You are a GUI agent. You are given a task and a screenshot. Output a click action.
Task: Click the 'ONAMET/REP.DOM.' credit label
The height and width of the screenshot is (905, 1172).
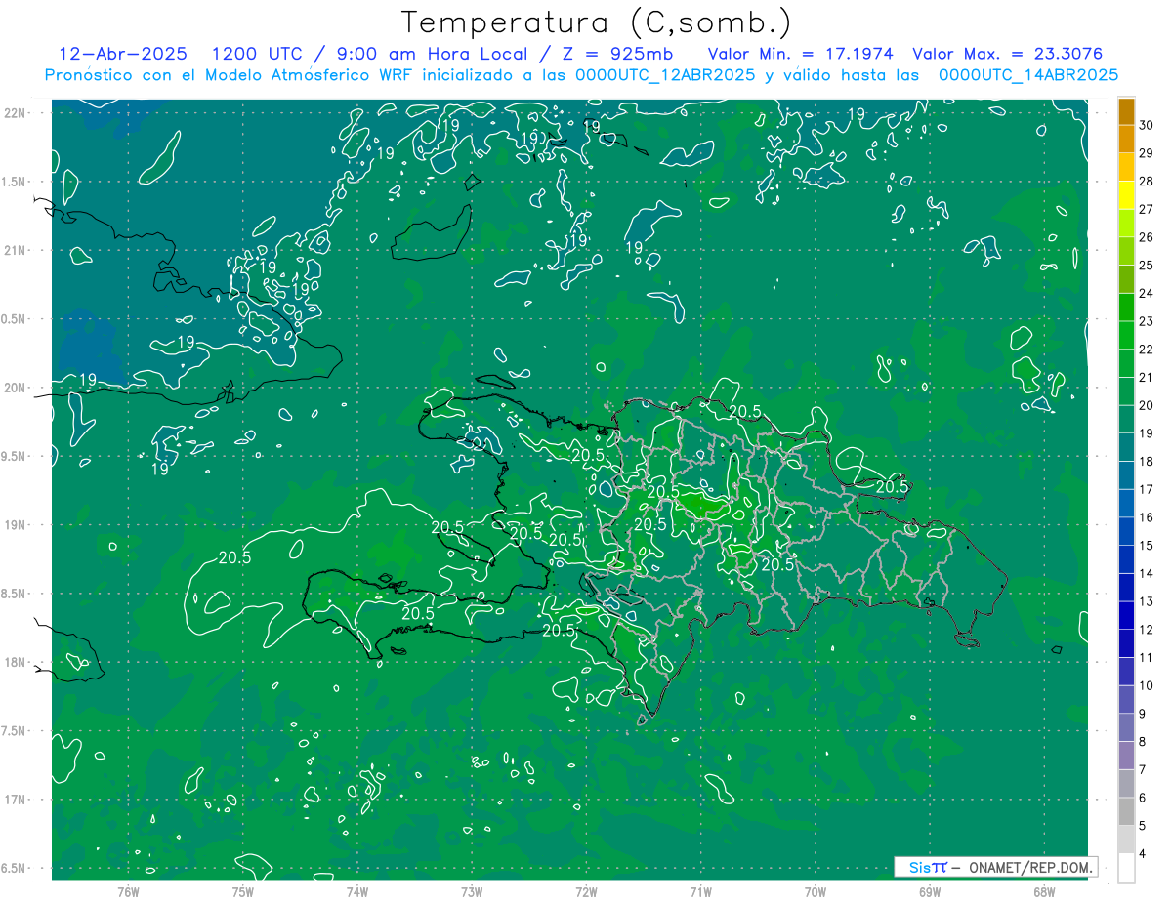(x=1029, y=867)
